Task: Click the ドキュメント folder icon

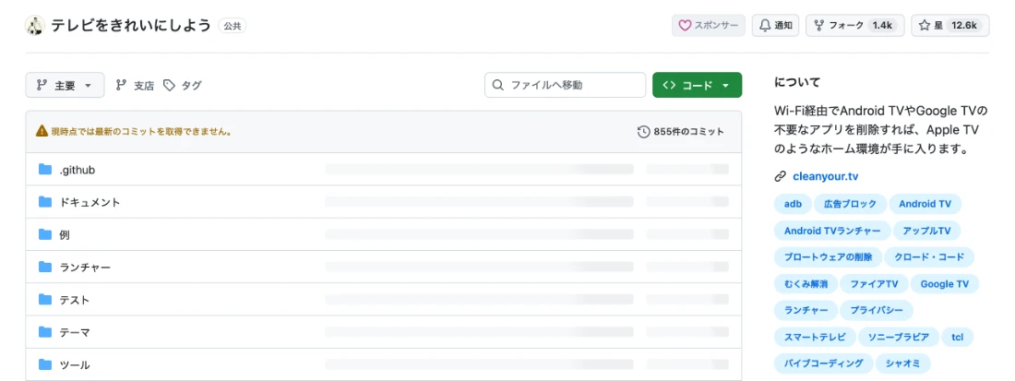Action: click(x=44, y=202)
